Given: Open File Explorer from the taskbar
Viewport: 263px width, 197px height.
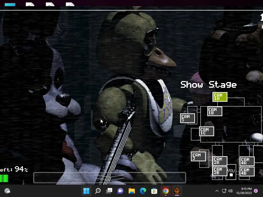Looking at the screenshot, I should (132, 191).
